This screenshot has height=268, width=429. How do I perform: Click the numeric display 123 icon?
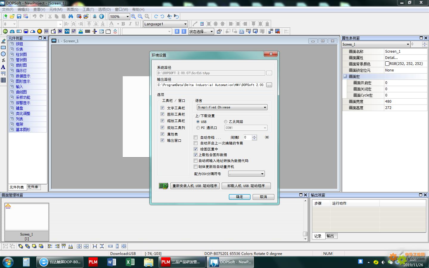coord(46,31)
